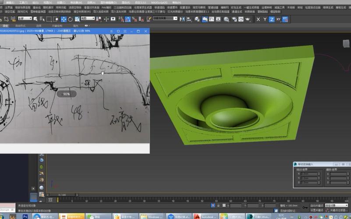This screenshot has height=219, width=351.
Task: Activate Select and Rotate tool
Action: pos(70,19)
